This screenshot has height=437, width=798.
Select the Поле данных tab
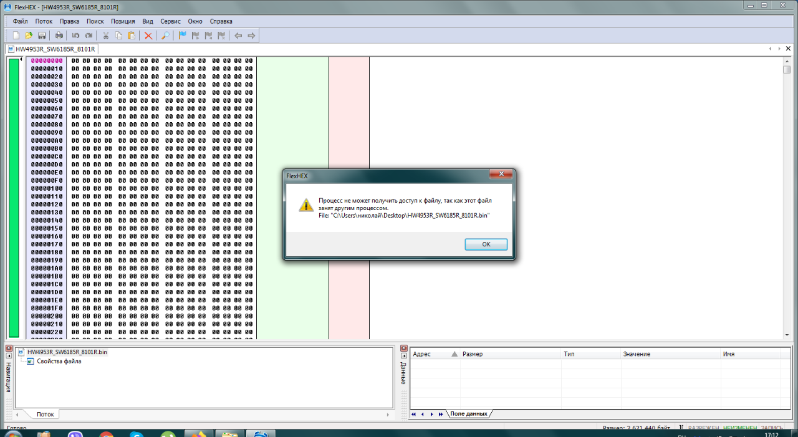[x=468, y=414]
